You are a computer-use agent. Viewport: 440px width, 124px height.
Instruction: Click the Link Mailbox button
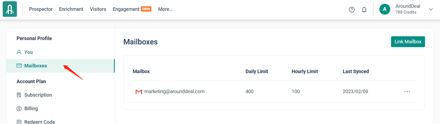click(408, 42)
